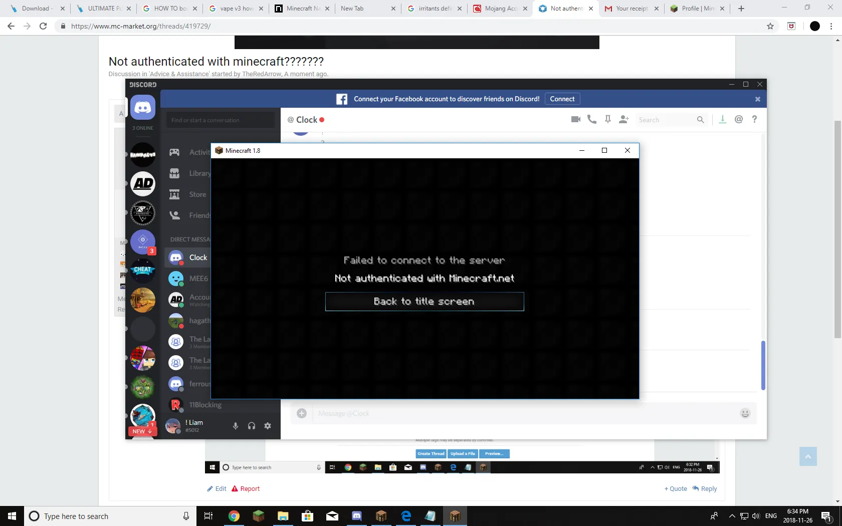Add friends to DM icon
The image size is (842, 526).
[x=624, y=119]
